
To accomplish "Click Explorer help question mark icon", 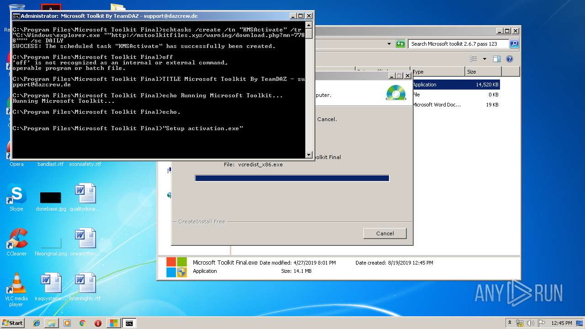I will (x=510, y=59).
